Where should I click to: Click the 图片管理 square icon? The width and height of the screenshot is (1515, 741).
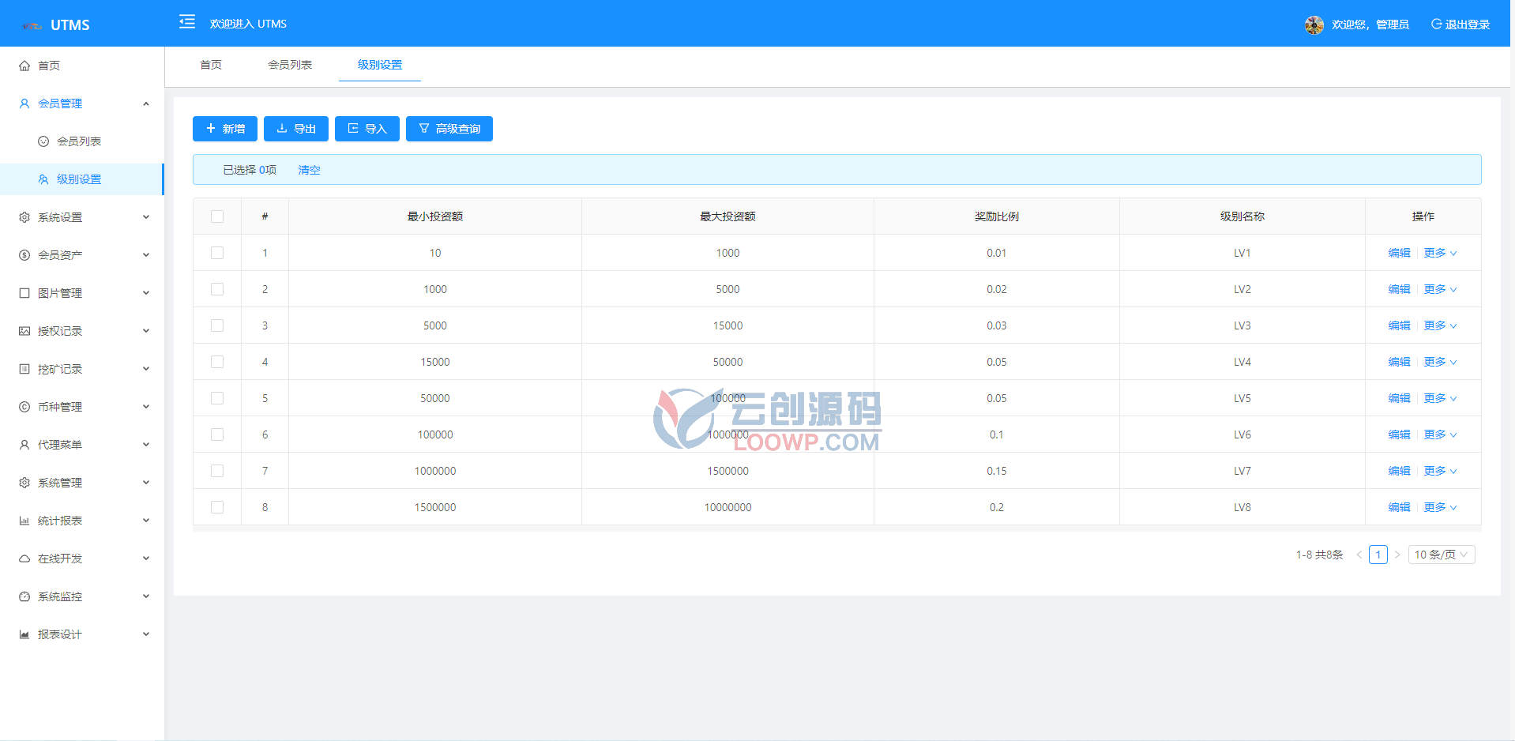24,293
